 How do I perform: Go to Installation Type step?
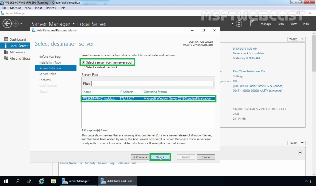(50, 62)
